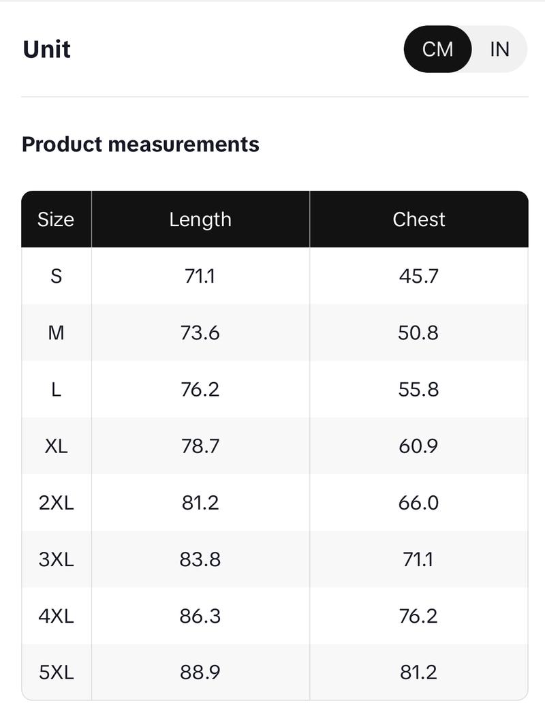This screenshot has width=545, height=714.
Task: Select the 4XL size row label
Action: tap(56, 616)
